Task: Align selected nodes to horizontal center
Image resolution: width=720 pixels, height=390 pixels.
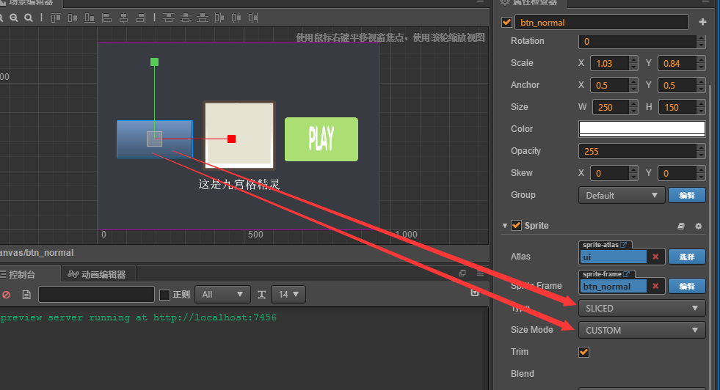Action: coord(123,18)
